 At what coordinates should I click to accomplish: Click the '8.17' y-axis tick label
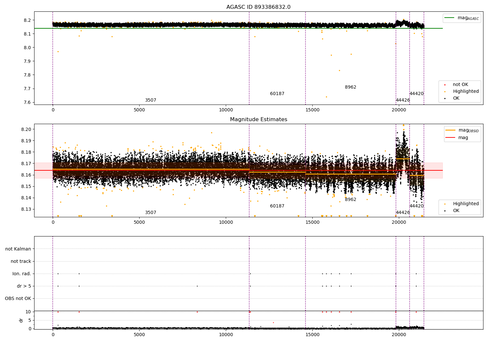26,164
